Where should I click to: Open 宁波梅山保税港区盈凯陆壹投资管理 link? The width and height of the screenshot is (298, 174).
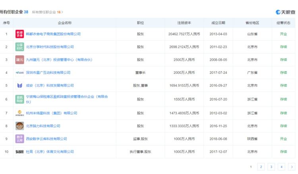point(67,99)
